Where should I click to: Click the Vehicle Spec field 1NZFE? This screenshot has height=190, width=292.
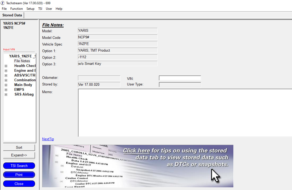click(x=117, y=44)
